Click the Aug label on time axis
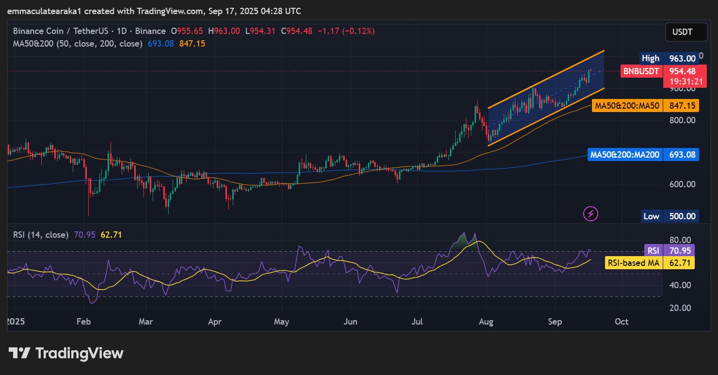 click(x=486, y=322)
